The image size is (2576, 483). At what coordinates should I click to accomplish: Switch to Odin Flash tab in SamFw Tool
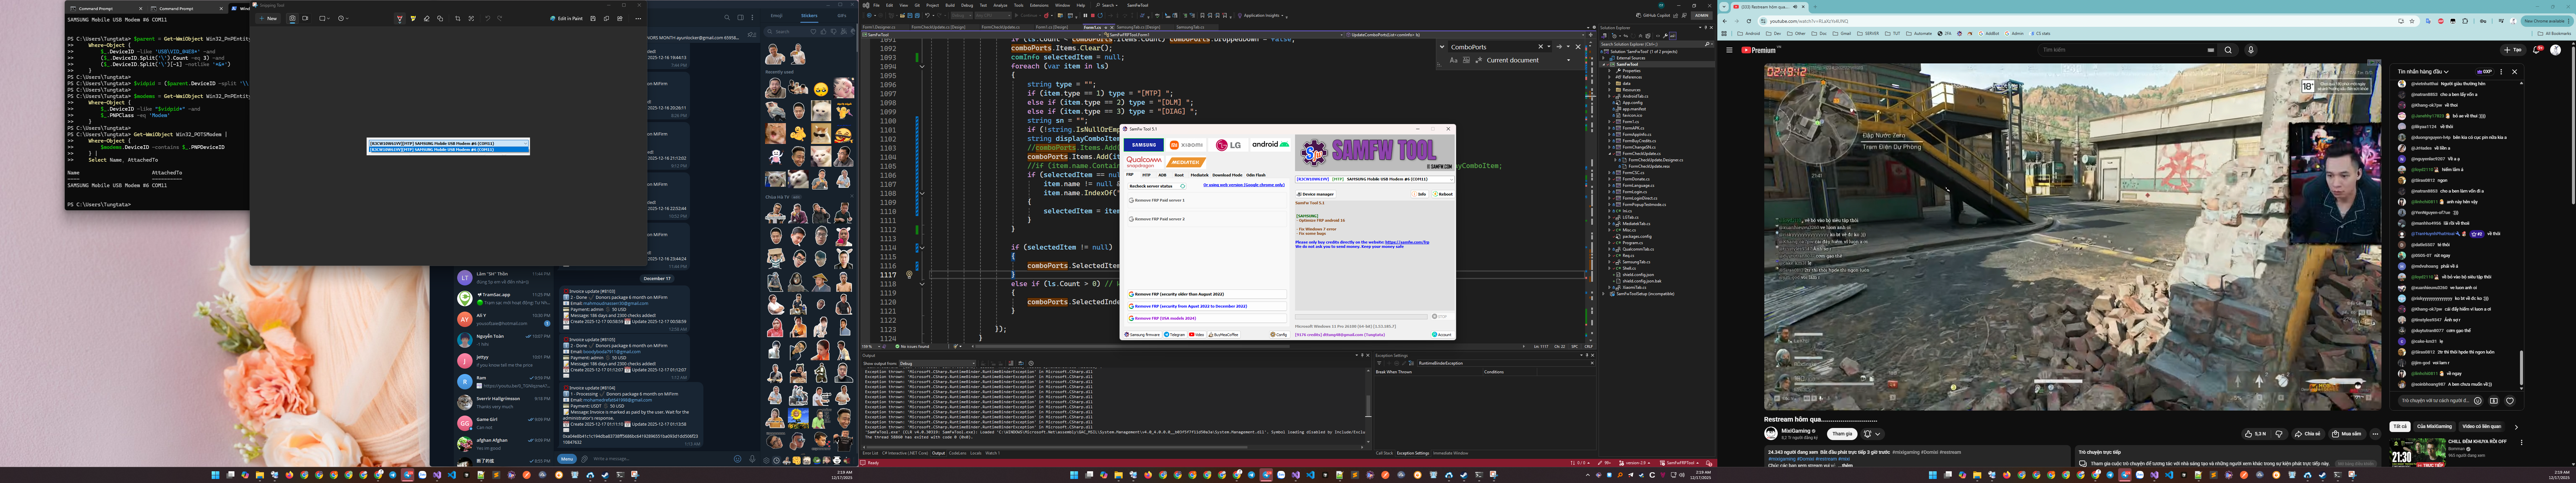pyautogui.click(x=1256, y=175)
